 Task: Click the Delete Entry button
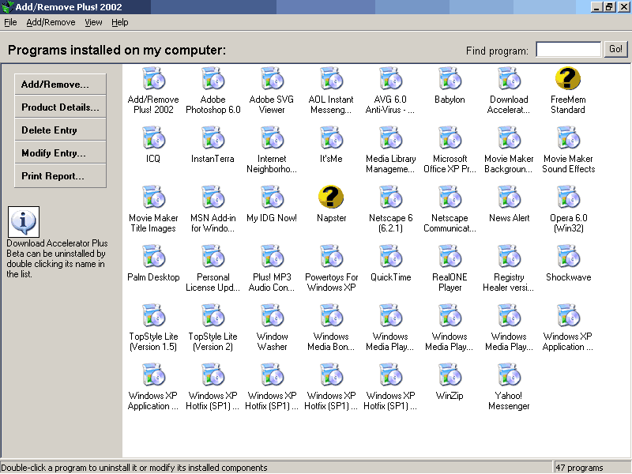click(60, 130)
